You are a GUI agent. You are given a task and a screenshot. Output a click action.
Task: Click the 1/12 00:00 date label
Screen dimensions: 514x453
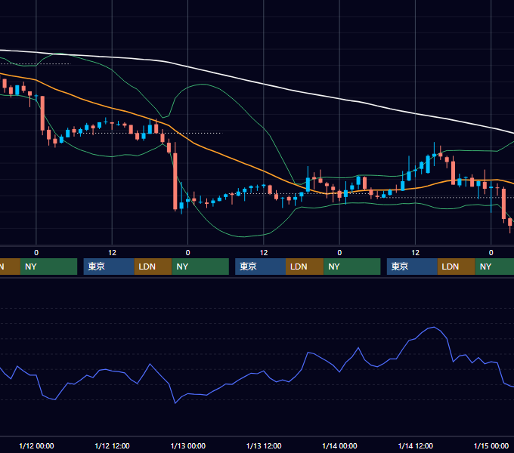point(36,445)
